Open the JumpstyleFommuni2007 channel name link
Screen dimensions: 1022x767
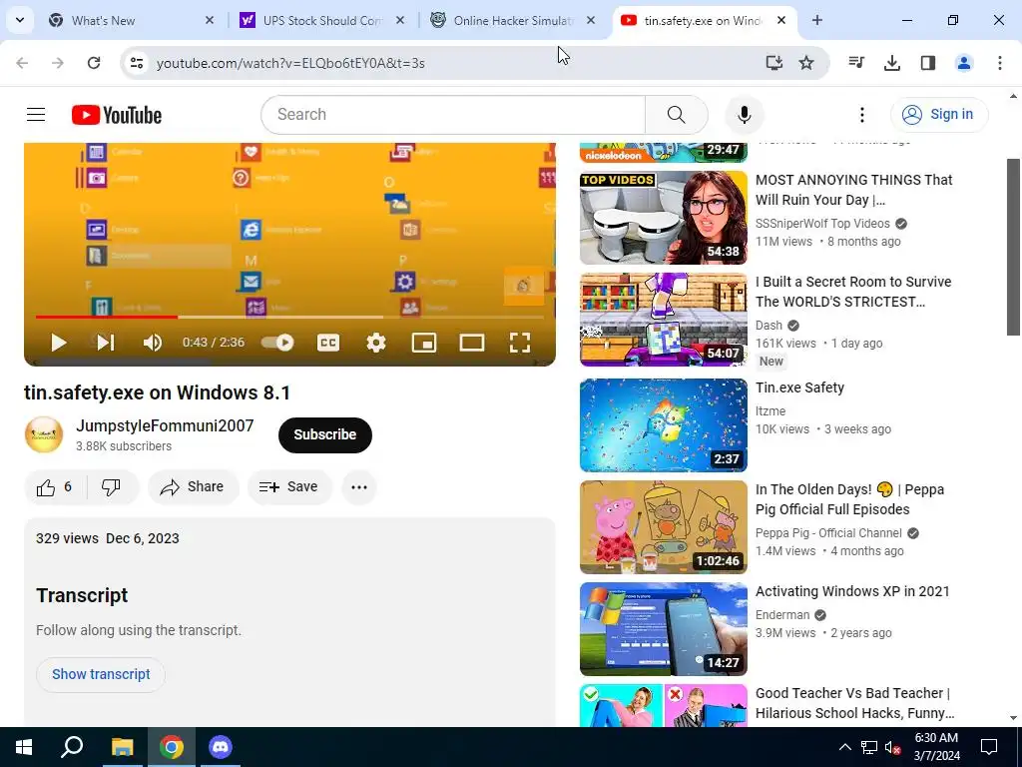165,425
